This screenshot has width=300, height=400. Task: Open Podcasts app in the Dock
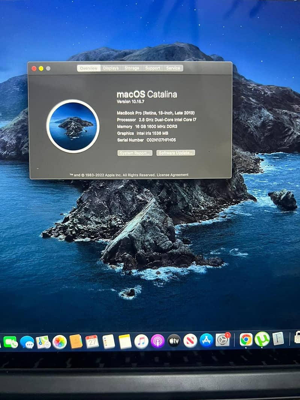(x=158, y=341)
